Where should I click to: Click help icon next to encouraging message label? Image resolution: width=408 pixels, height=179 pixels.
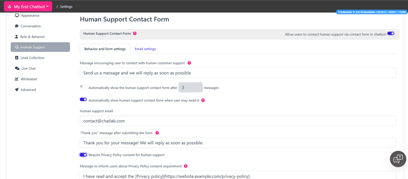pyautogui.click(x=189, y=63)
